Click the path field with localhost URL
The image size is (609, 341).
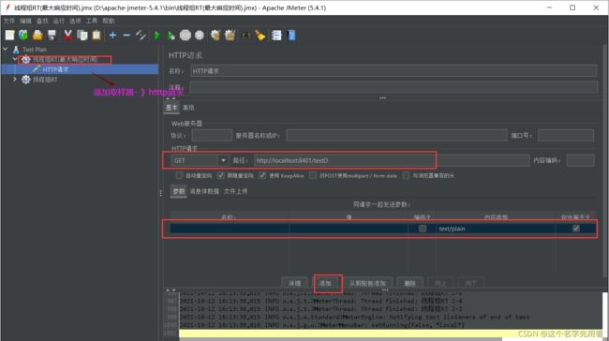(x=392, y=160)
